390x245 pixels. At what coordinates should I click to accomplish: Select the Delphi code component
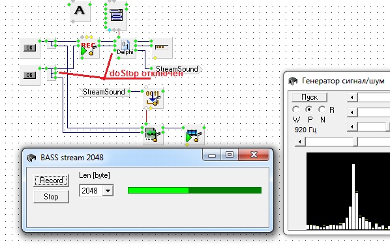point(125,48)
